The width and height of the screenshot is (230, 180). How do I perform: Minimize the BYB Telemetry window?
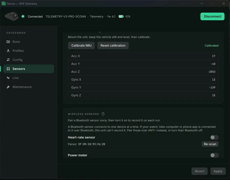coord(202,3)
